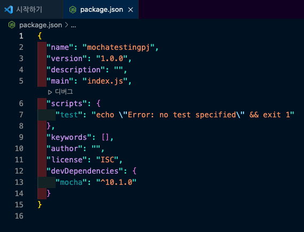Click the closing brace on line 14
304x232 pixels.
click(49, 193)
